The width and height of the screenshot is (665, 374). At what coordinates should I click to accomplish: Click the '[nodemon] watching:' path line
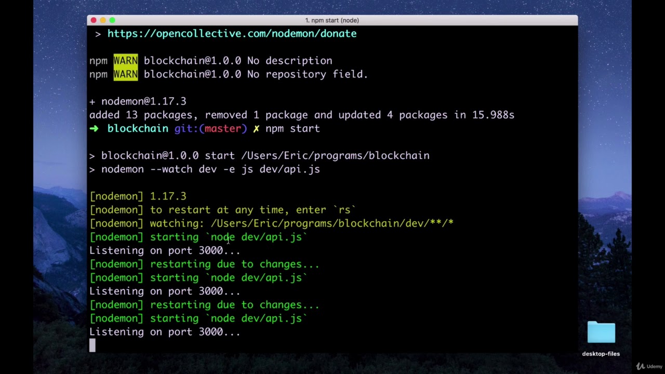point(271,223)
